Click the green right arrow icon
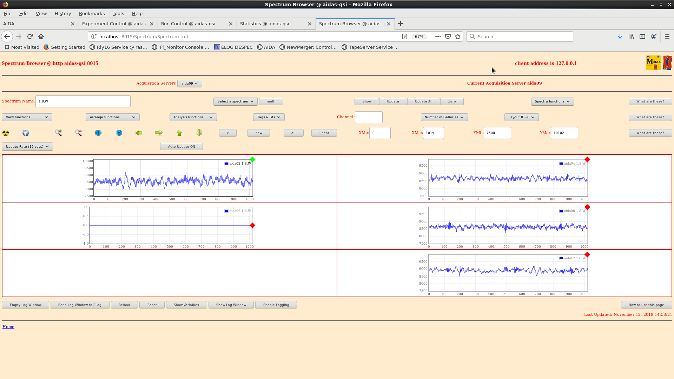 pyautogui.click(x=159, y=133)
